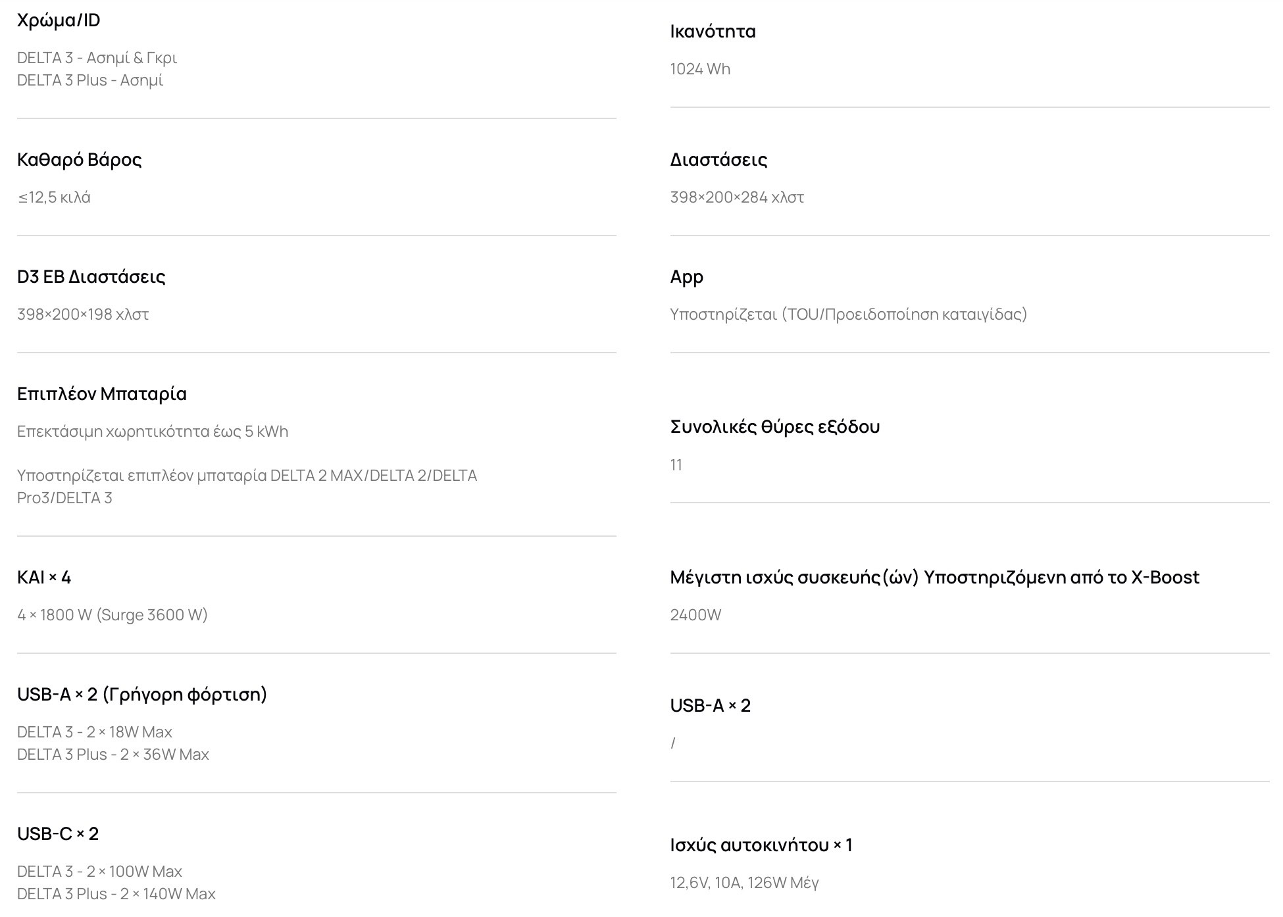Screen dimensions: 1283x917
Task: Select the KAI × 4 heading
Action: coord(44,578)
